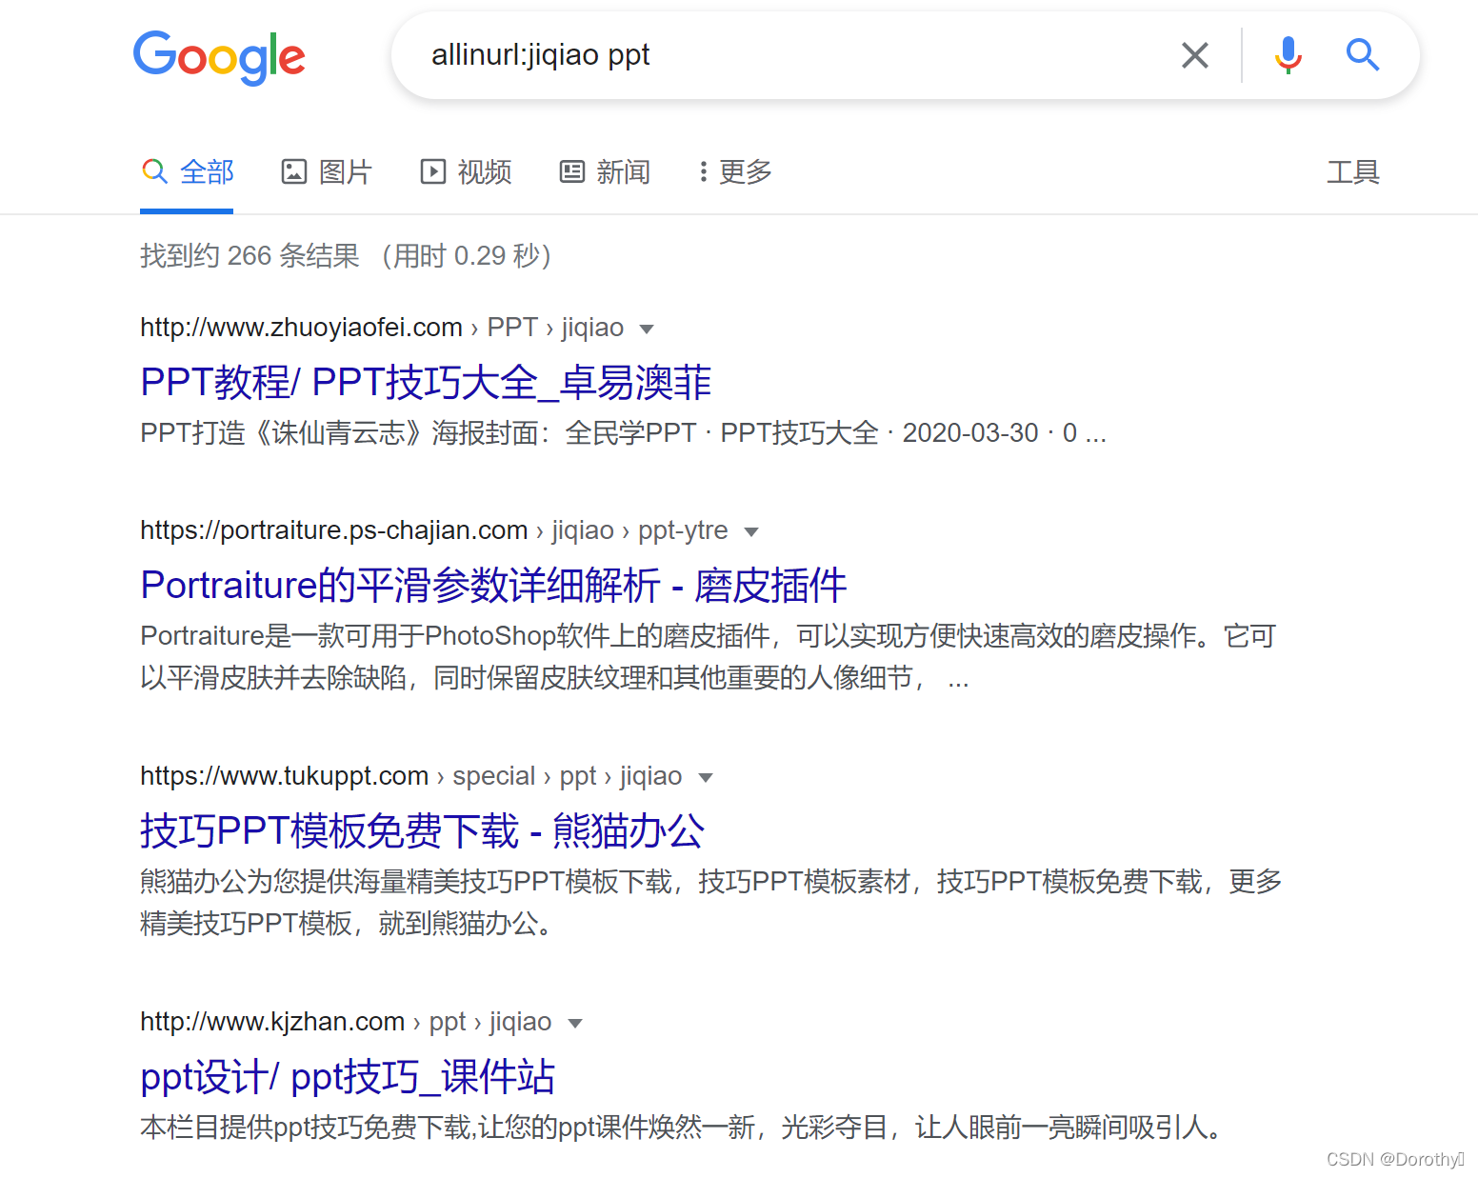This screenshot has width=1478, height=1178.
Task: Click the three-dot icon beside 更多
Action: [x=703, y=171]
